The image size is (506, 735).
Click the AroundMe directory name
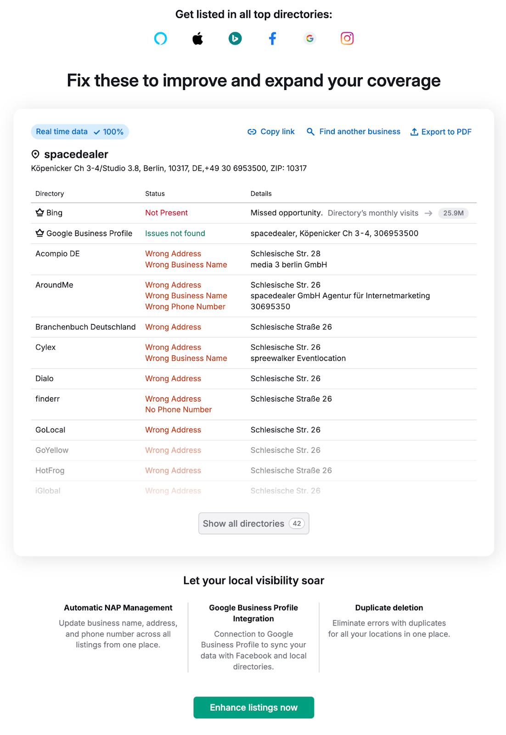pyautogui.click(x=54, y=285)
